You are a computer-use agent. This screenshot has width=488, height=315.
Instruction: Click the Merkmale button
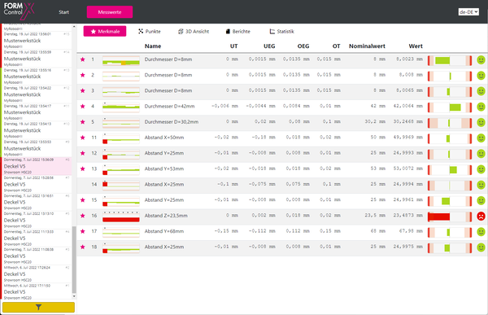pos(105,32)
